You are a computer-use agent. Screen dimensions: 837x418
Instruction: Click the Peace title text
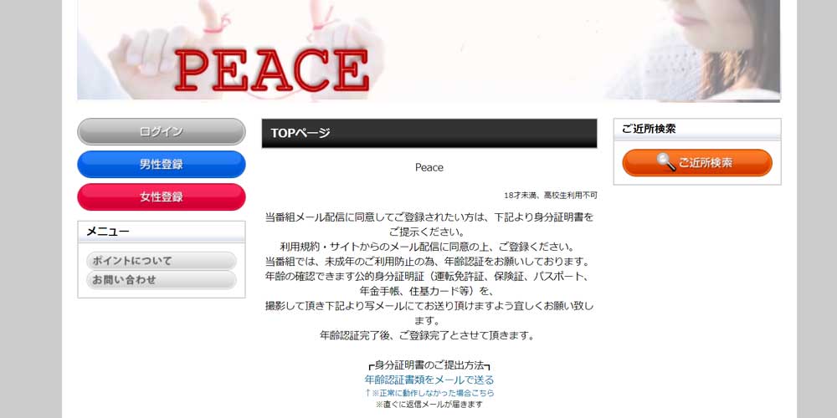pos(429,167)
